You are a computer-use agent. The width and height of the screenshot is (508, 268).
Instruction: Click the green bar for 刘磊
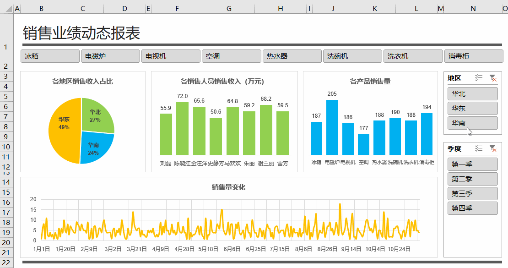[x=166, y=134]
